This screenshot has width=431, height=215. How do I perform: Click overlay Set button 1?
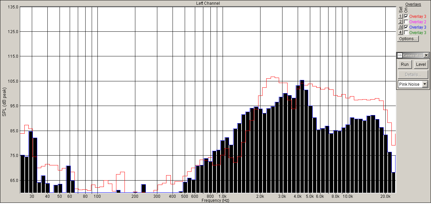click(x=401, y=16)
